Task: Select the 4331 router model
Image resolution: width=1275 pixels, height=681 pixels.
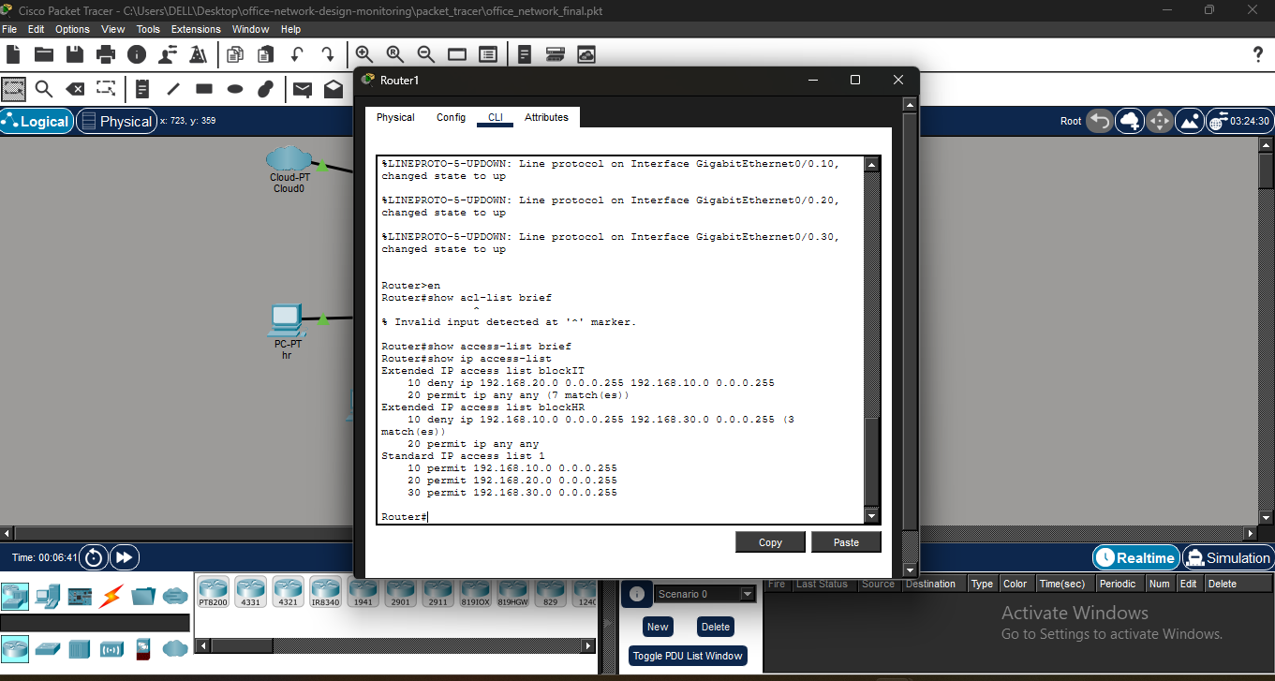Action: point(250,591)
